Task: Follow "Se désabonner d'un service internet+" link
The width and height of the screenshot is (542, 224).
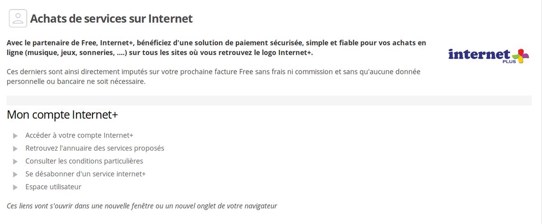Action: click(x=85, y=174)
